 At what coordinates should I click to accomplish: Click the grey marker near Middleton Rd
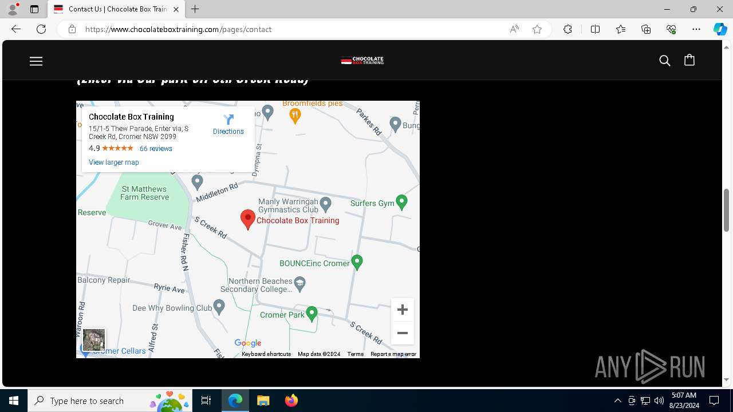coord(198,183)
